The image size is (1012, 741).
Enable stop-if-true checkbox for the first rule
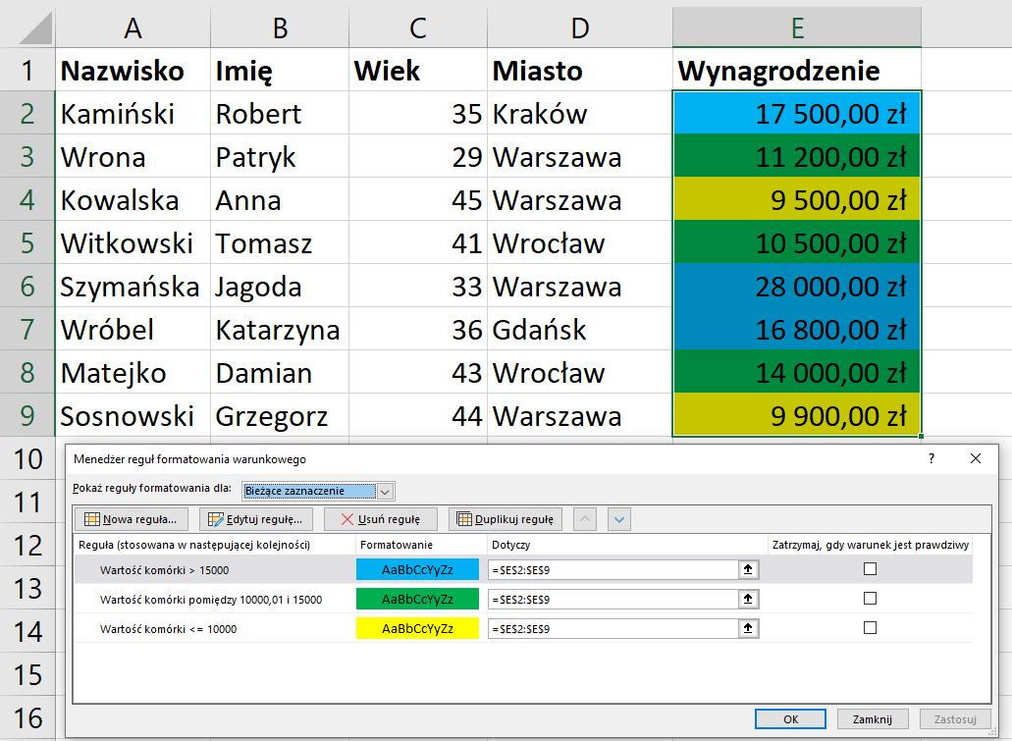[869, 567]
